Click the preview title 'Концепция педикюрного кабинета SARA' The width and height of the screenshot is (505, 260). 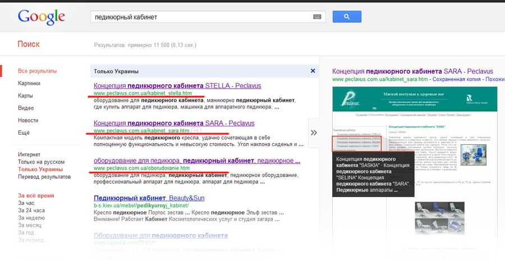click(x=412, y=71)
